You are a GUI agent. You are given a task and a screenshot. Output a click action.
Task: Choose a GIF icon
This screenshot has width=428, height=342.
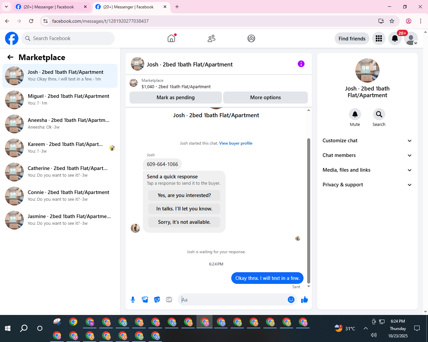click(169, 300)
